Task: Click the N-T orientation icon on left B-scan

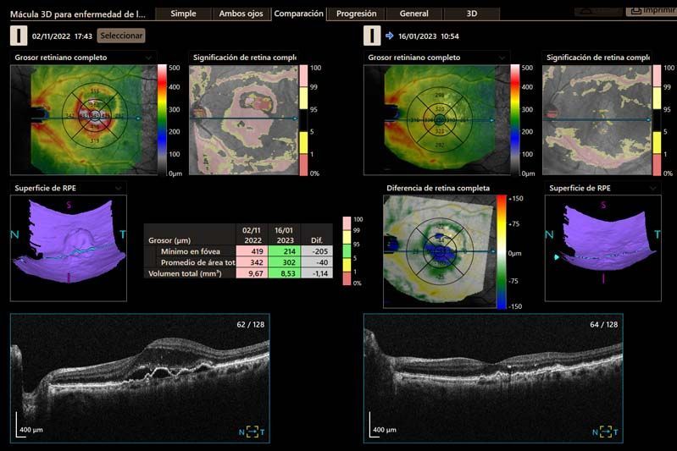Action: pyautogui.click(x=252, y=432)
